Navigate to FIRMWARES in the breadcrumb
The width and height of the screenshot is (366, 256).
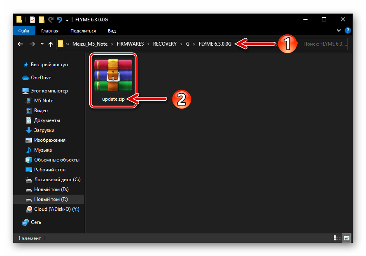(130, 44)
